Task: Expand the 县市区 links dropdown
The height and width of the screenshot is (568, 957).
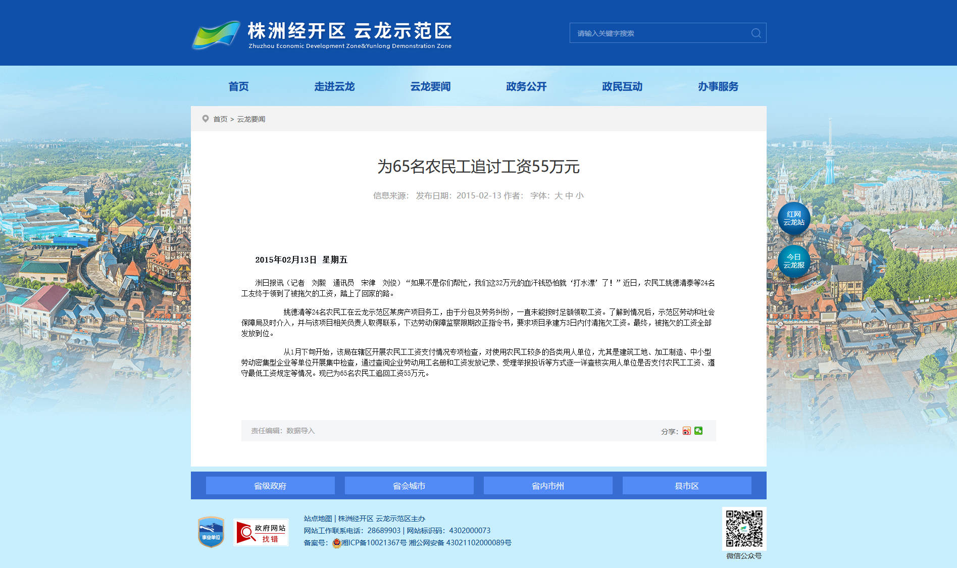Action: (x=687, y=486)
